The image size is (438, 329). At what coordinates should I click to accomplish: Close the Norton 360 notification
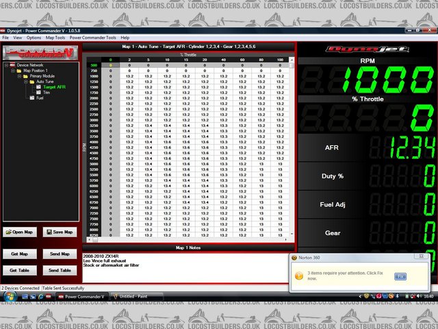pos(422,256)
